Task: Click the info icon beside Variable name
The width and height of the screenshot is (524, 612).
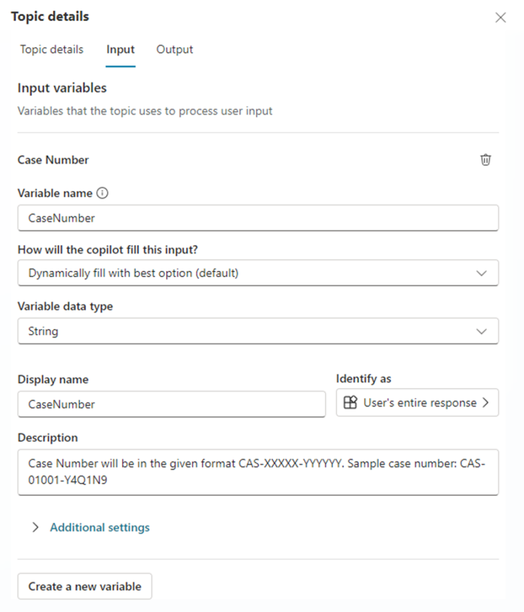Action: 103,193
